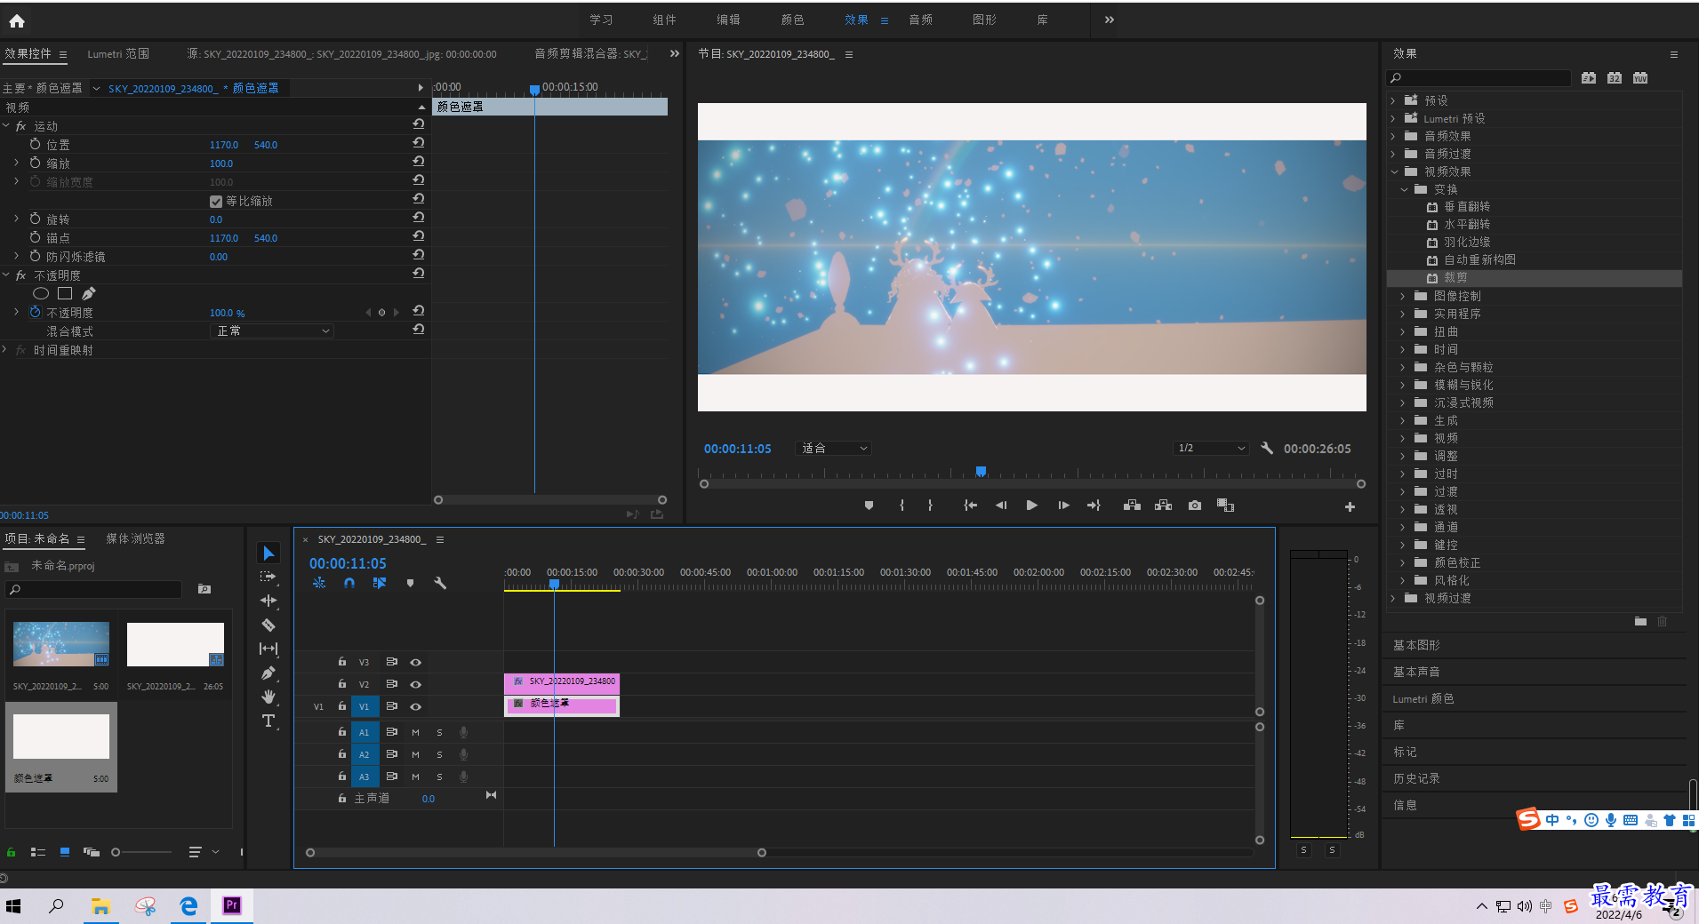This screenshot has width=1699, height=924.
Task: Toggle position animation stopwatch
Action: tap(35, 144)
